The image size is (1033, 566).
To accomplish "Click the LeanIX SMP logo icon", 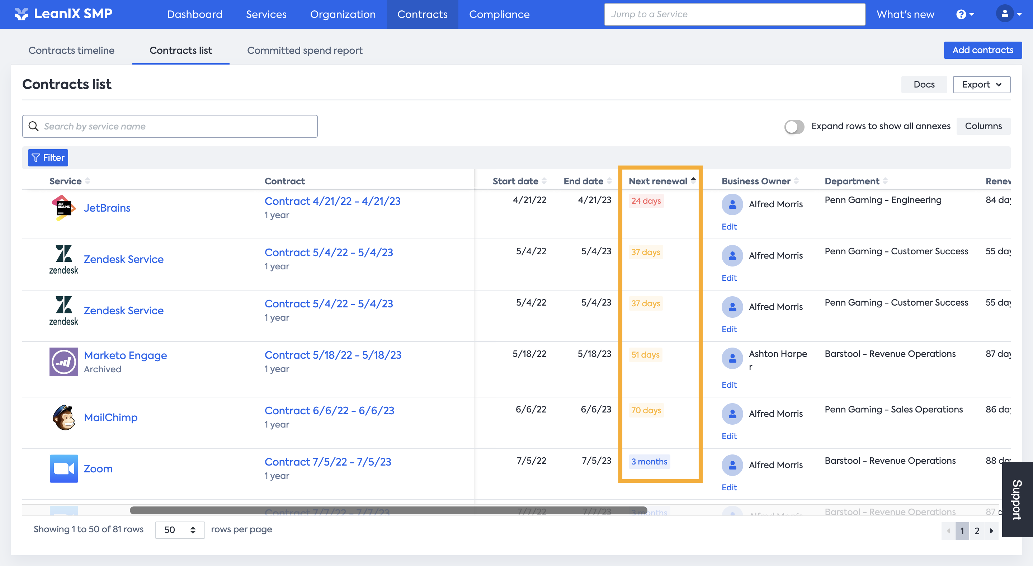I will pyautogui.click(x=21, y=14).
